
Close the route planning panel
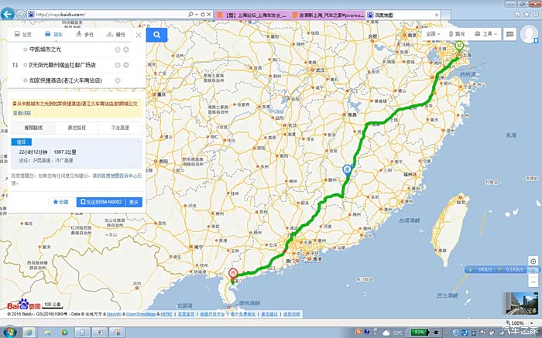click(x=139, y=35)
